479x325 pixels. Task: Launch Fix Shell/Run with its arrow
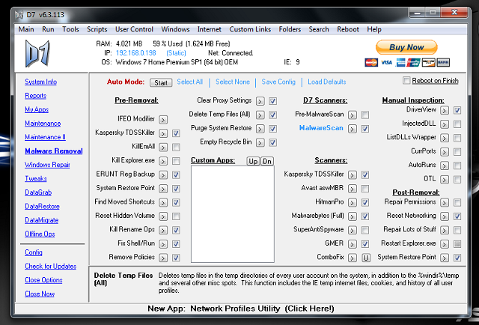tap(163, 244)
